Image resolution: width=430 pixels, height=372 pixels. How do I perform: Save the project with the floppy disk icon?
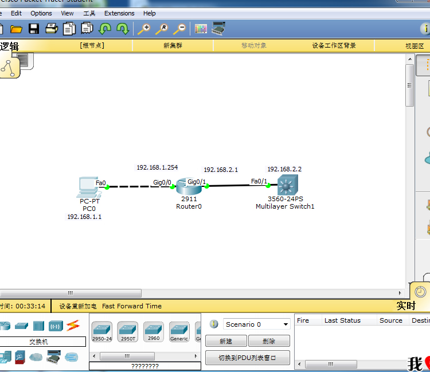(34, 29)
